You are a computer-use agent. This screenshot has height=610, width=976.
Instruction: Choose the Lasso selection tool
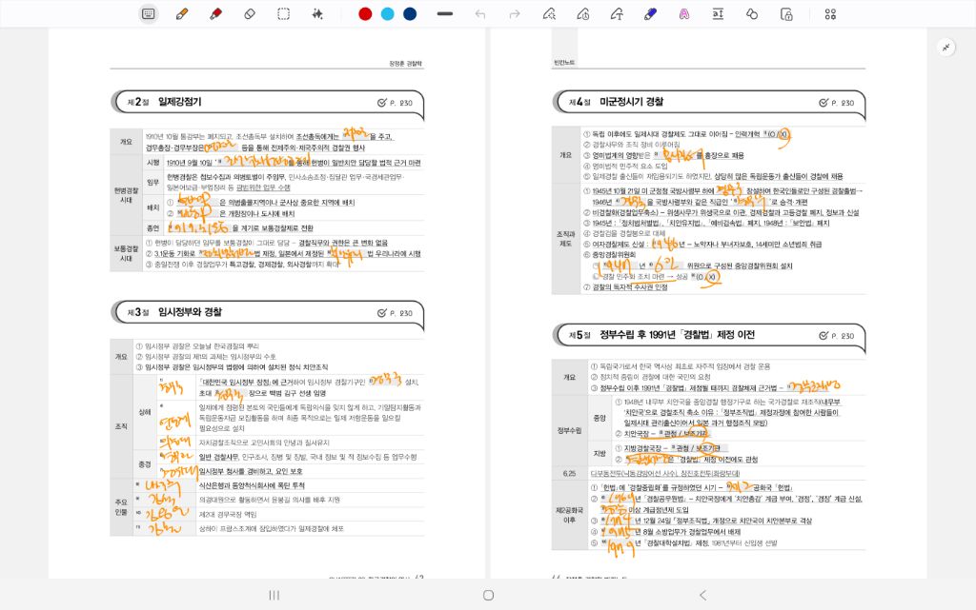coord(283,13)
